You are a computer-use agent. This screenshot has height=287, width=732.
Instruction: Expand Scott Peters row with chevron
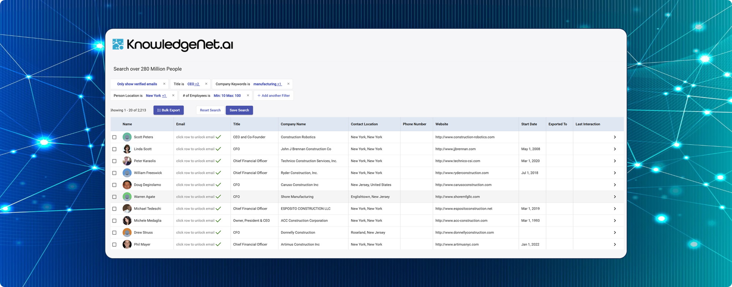(615, 137)
